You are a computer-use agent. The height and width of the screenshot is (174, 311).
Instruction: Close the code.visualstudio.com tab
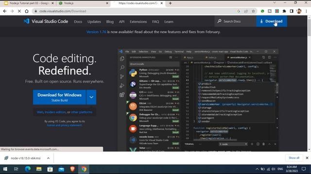coord(162,3)
